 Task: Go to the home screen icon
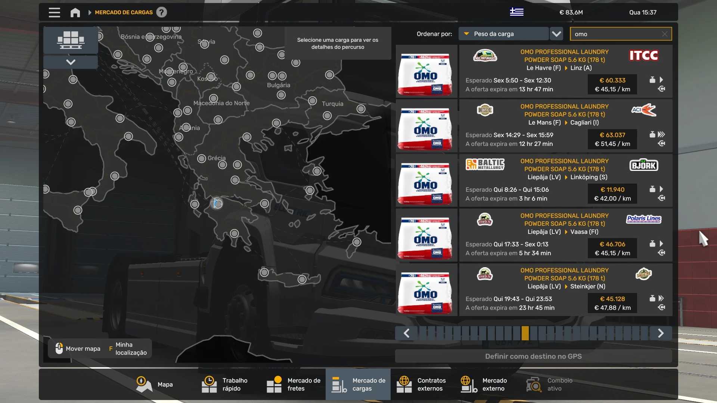tap(75, 12)
